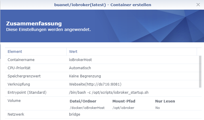
Task: Click the /bin/bash entrypoint command value
Action: tap(109, 93)
